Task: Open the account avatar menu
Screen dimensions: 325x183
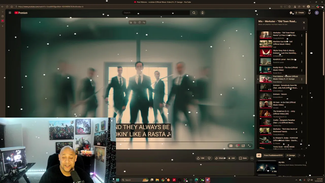Action: (317, 13)
